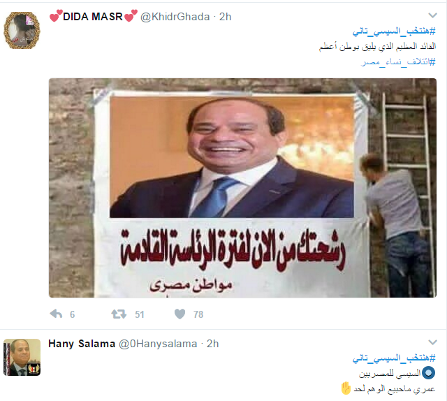Click the like count 78

point(198,314)
